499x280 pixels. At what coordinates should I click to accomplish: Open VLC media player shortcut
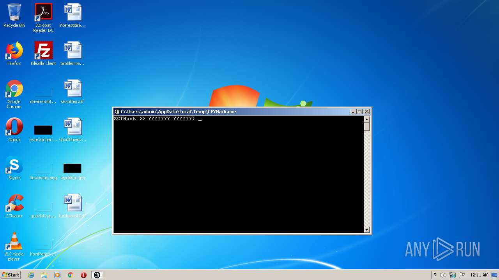coord(14,247)
